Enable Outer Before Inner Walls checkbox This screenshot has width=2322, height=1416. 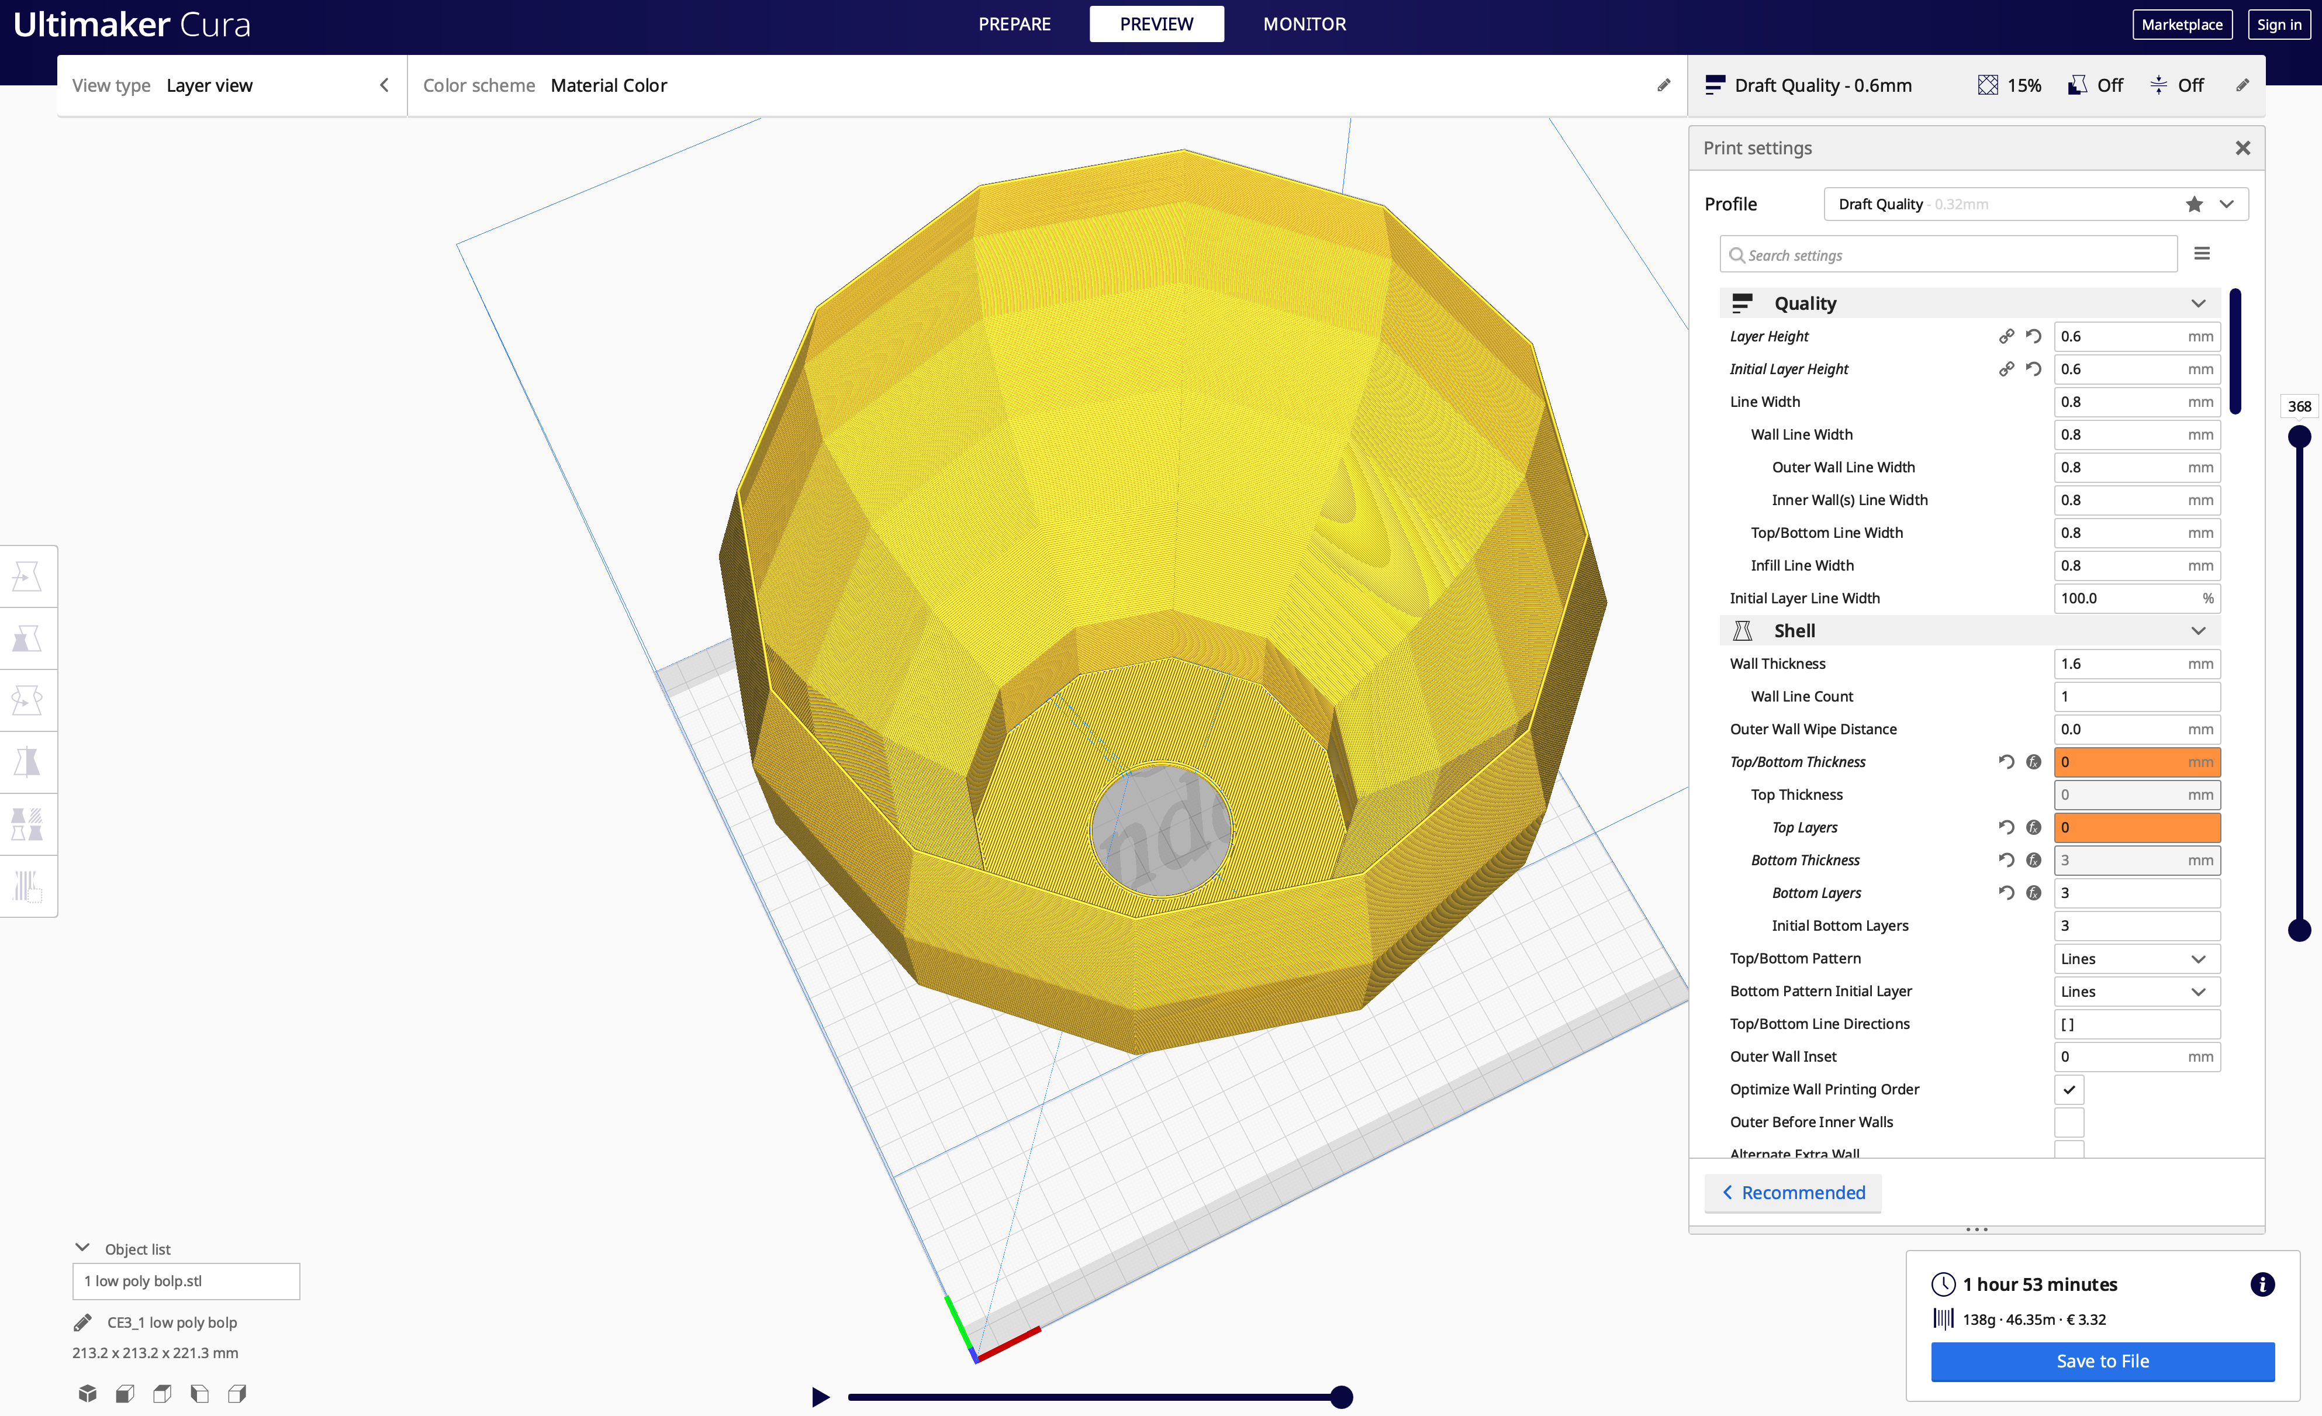pos(2068,1122)
